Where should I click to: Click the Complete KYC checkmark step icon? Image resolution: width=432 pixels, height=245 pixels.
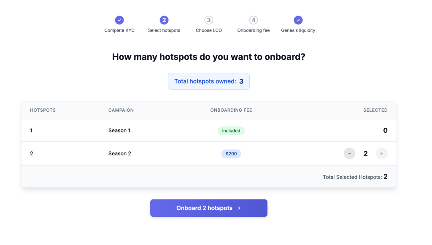(119, 20)
